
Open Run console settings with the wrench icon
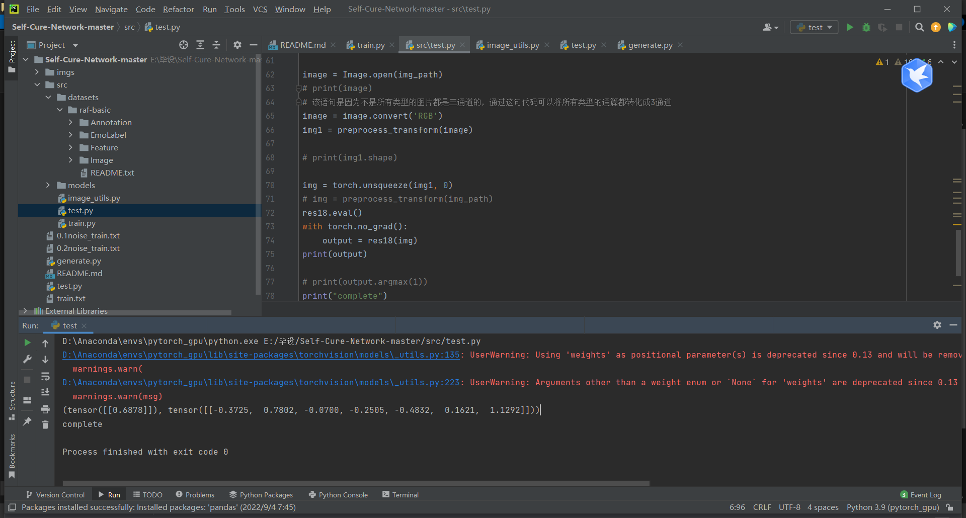pyautogui.click(x=27, y=359)
